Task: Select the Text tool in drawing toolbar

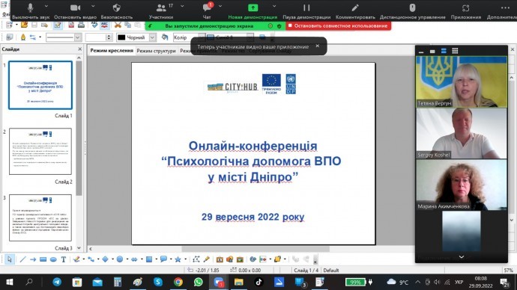Action: 64,259
